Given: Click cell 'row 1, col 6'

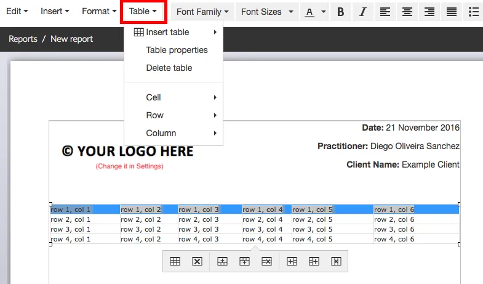Looking at the screenshot, I should pos(416,209).
